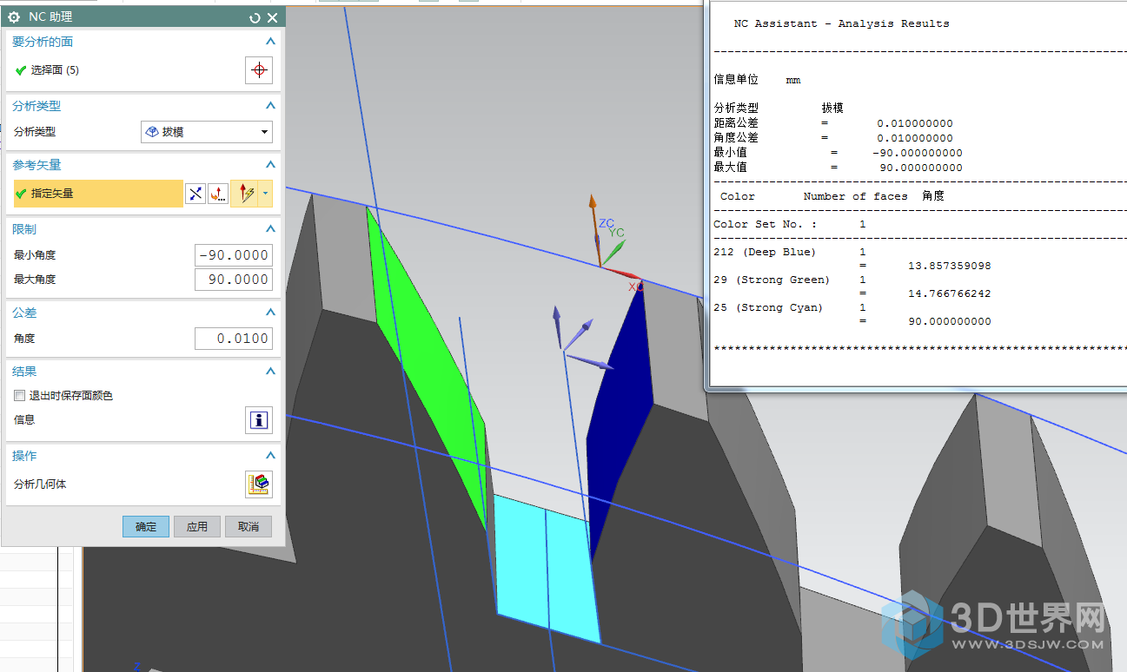Collapse the 要分析的面 section
This screenshot has height=672, width=1127.
tap(270, 42)
